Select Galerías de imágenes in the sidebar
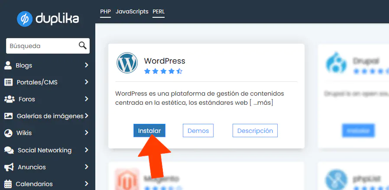This screenshot has width=389, height=190. pyautogui.click(x=50, y=116)
